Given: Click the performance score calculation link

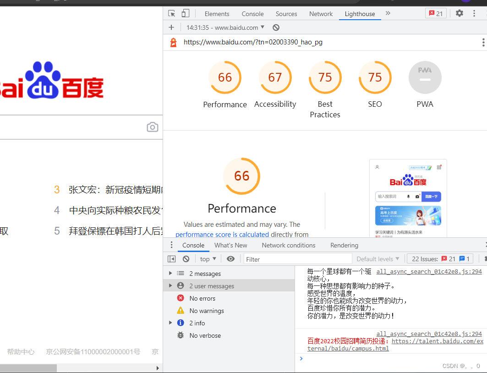Looking at the screenshot, I should tap(224, 234).
